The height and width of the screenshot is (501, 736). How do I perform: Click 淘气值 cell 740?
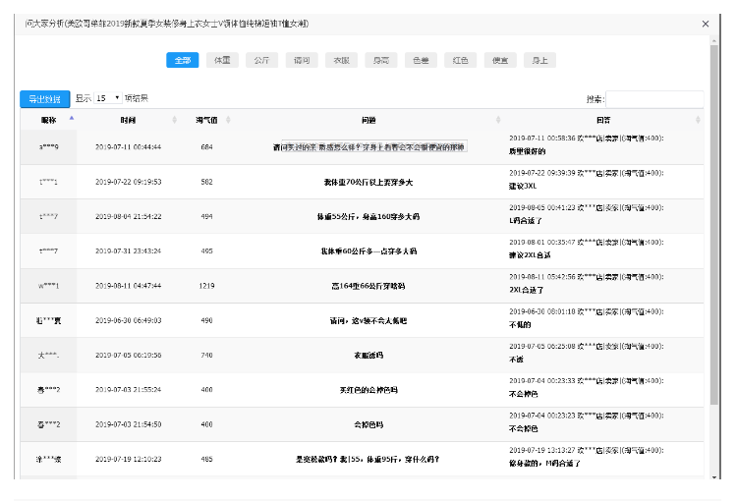pyautogui.click(x=206, y=355)
